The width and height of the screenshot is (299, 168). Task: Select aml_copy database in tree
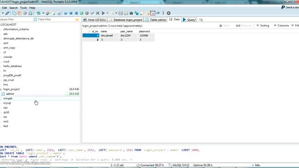(x=9, y=48)
